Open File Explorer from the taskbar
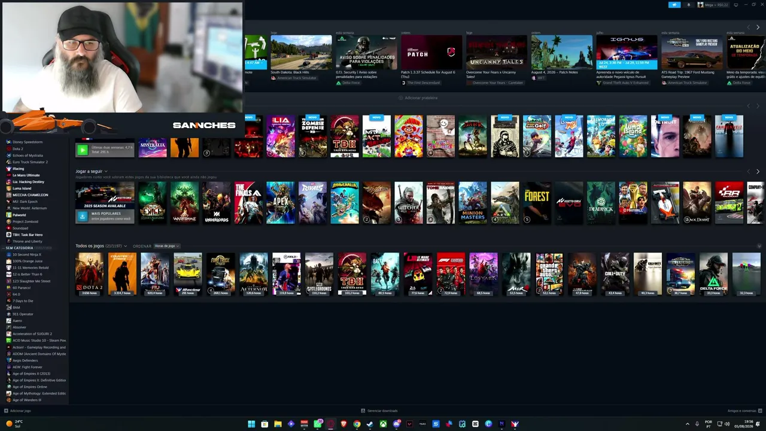Viewport: 766px width, 431px height. point(278,424)
